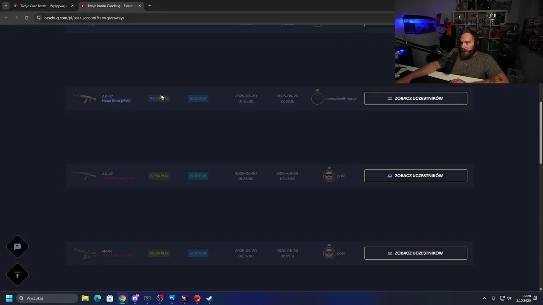Viewport: 543px width, 305px height.
Task: Open Steam from the taskbar
Action: pos(210,298)
